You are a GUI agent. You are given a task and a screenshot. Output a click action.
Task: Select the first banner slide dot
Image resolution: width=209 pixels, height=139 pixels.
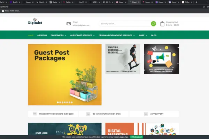click(x=58, y=102)
